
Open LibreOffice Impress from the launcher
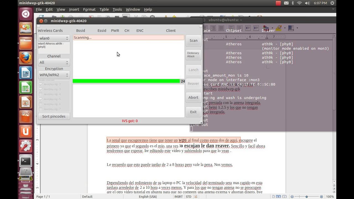click(x=26, y=102)
